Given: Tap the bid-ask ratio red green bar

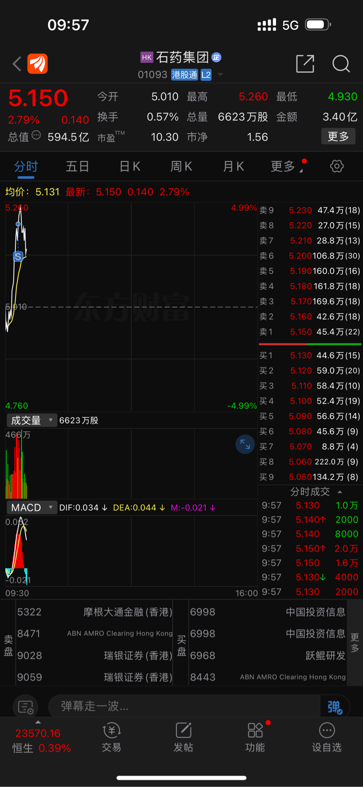Looking at the screenshot, I should coord(310,344).
